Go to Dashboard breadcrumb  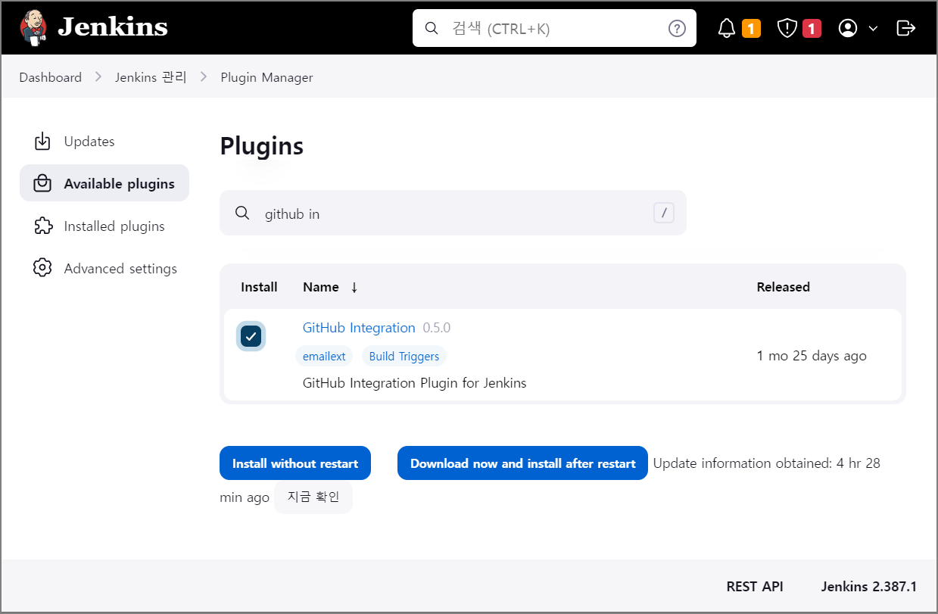pos(50,77)
